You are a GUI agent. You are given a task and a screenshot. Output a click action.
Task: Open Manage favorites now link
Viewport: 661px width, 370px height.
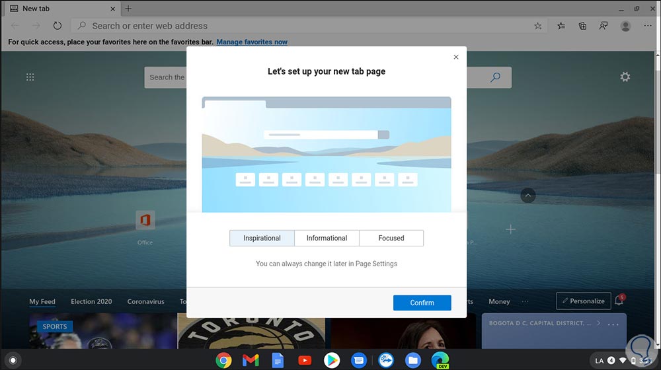(252, 42)
